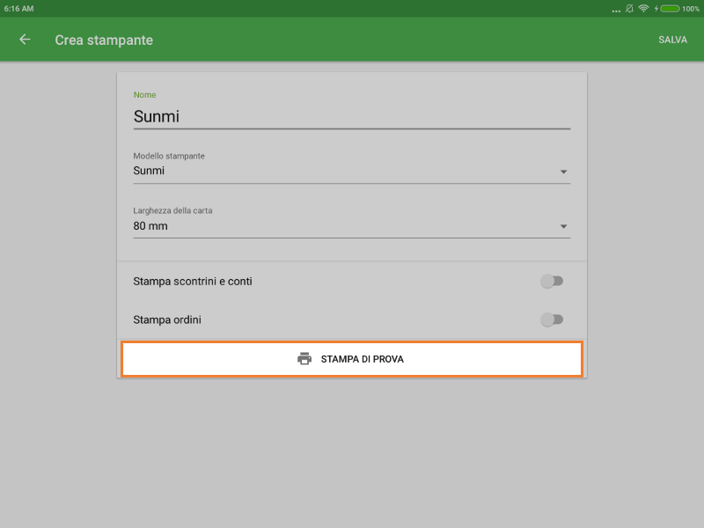Click the Nome field label
Screen dimensions: 704x528
(x=144, y=95)
